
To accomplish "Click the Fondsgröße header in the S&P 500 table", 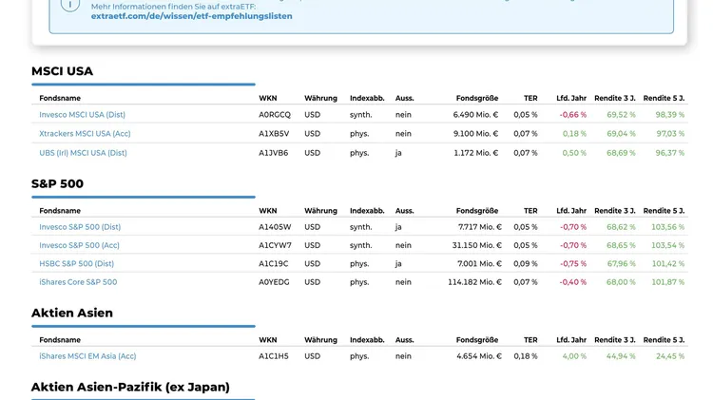I will tap(476, 211).
